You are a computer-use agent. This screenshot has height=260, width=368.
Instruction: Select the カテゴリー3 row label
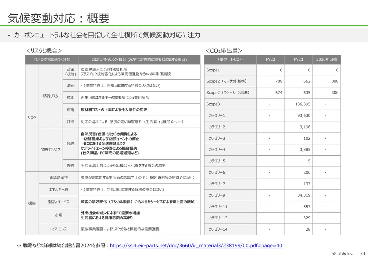tap(217, 138)
